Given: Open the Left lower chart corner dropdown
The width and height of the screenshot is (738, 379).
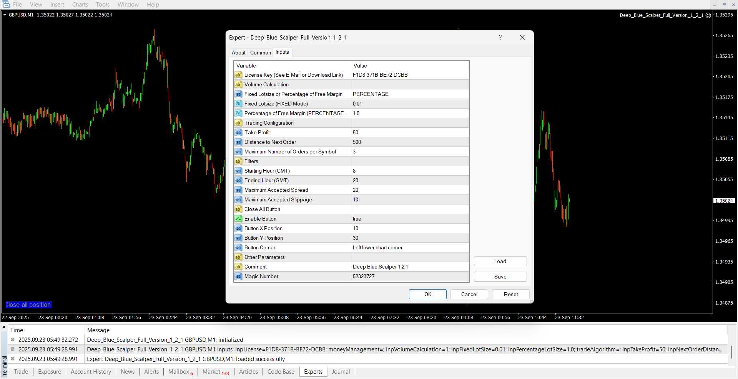Looking at the screenshot, I should pyautogui.click(x=409, y=247).
